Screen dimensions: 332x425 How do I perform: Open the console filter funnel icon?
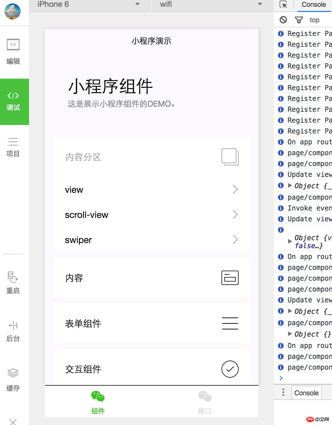click(x=299, y=20)
